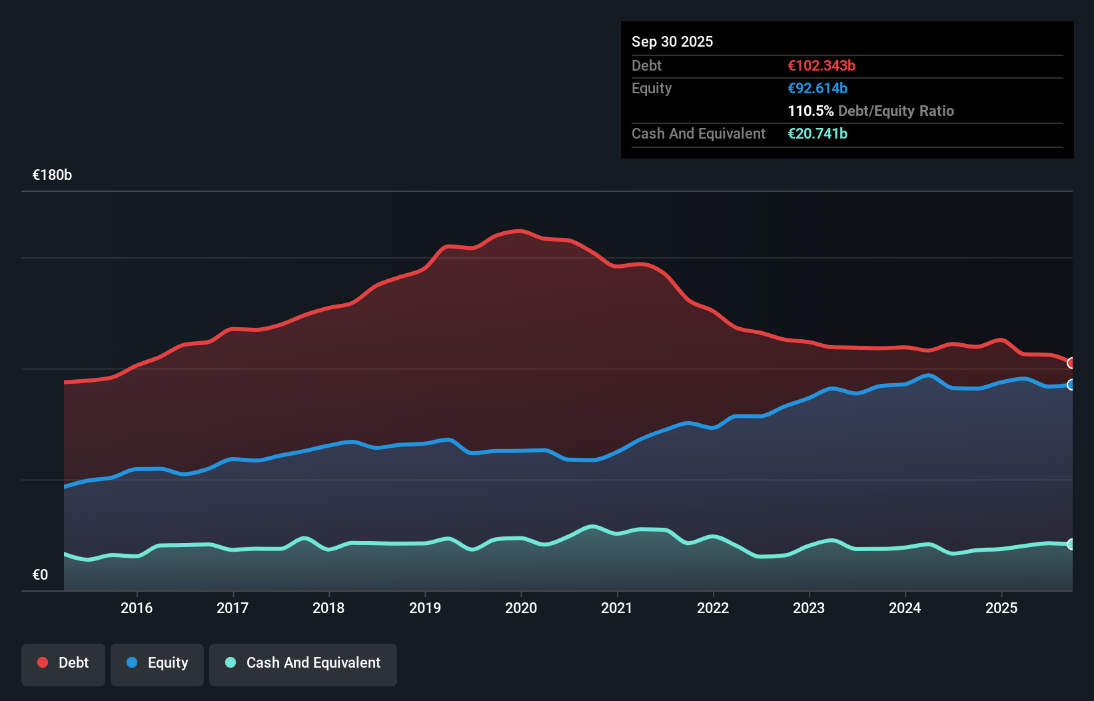The width and height of the screenshot is (1094, 701).
Task: Click the 2020 x-axis label
Action: [521, 608]
